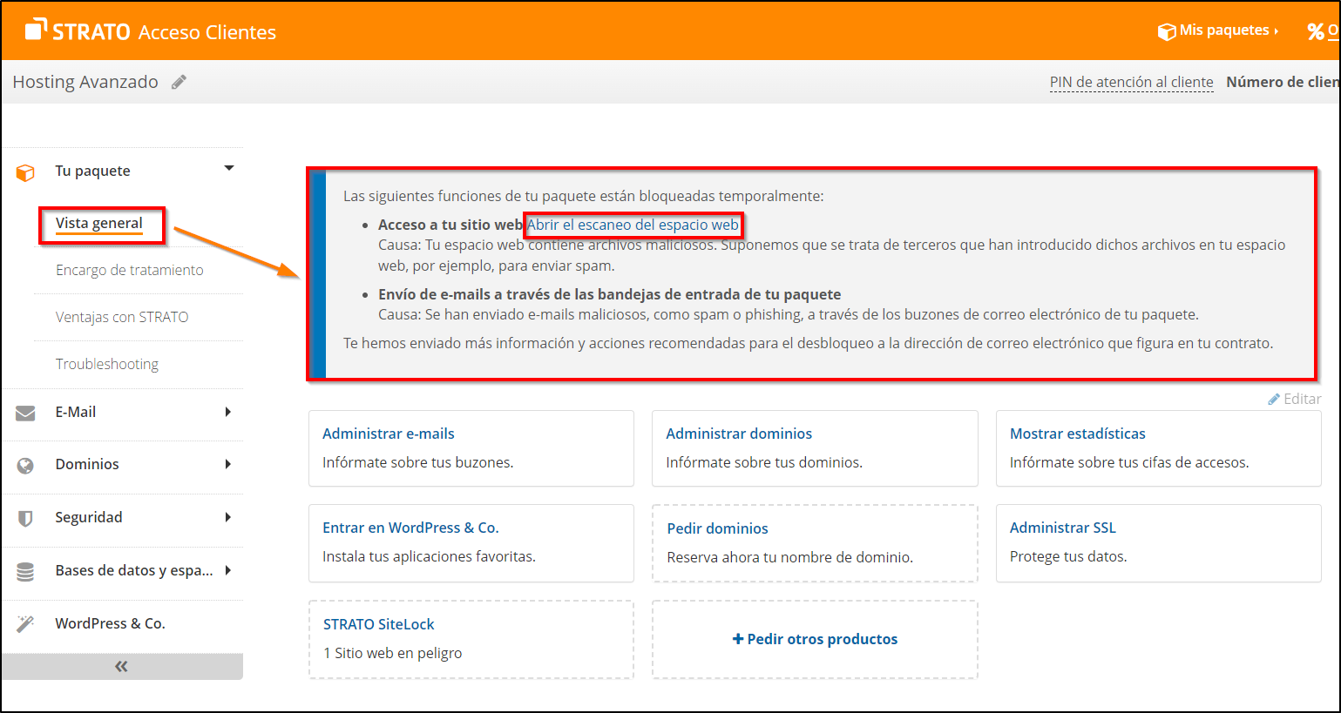Click the globe icon for Dominios
The image size is (1341, 713).
(x=25, y=466)
